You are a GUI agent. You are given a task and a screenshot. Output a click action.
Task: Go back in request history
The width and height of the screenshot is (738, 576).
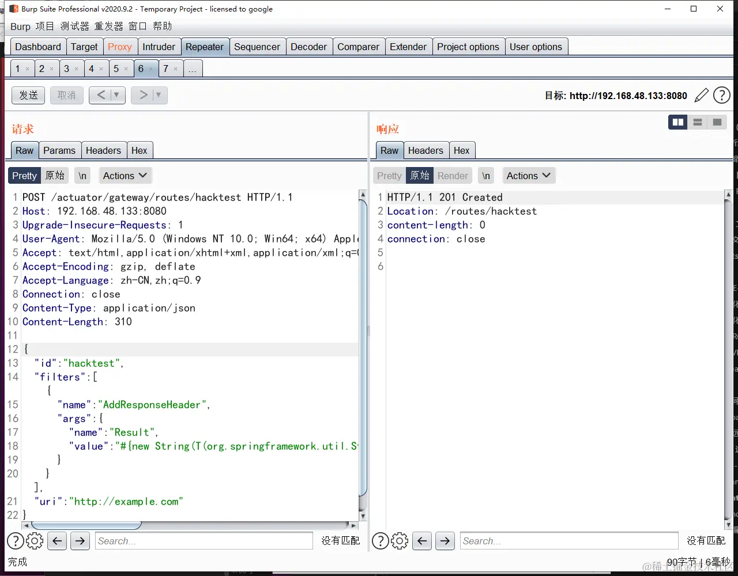101,95
